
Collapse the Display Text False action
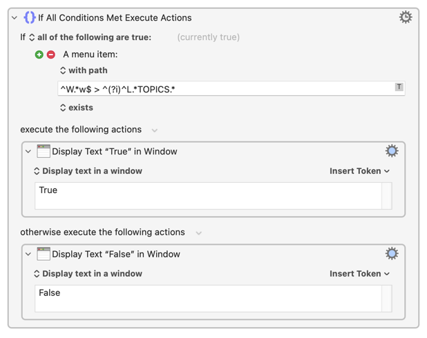point(28,255)
